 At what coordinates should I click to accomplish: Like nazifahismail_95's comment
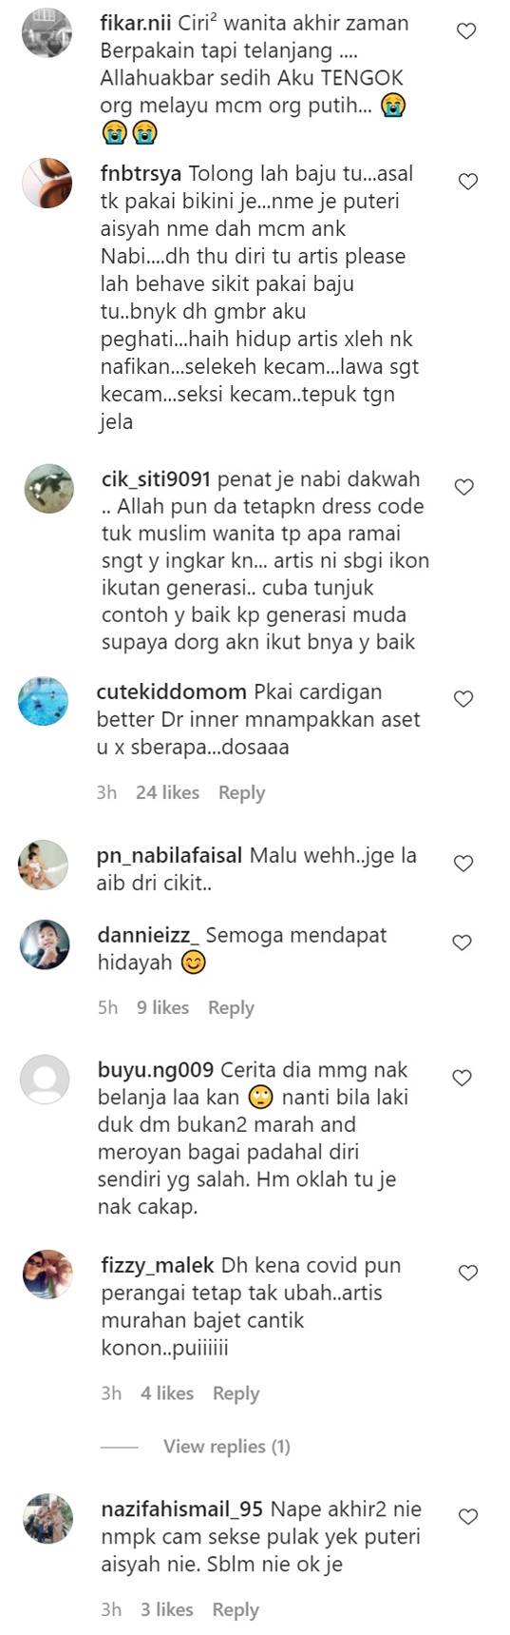pos(467,1516)
